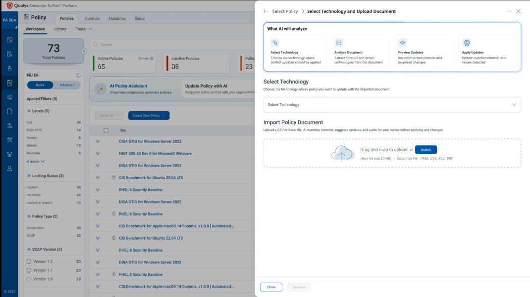Open the Select Technology dropdown
530x297 pixels.
[392, 104]
